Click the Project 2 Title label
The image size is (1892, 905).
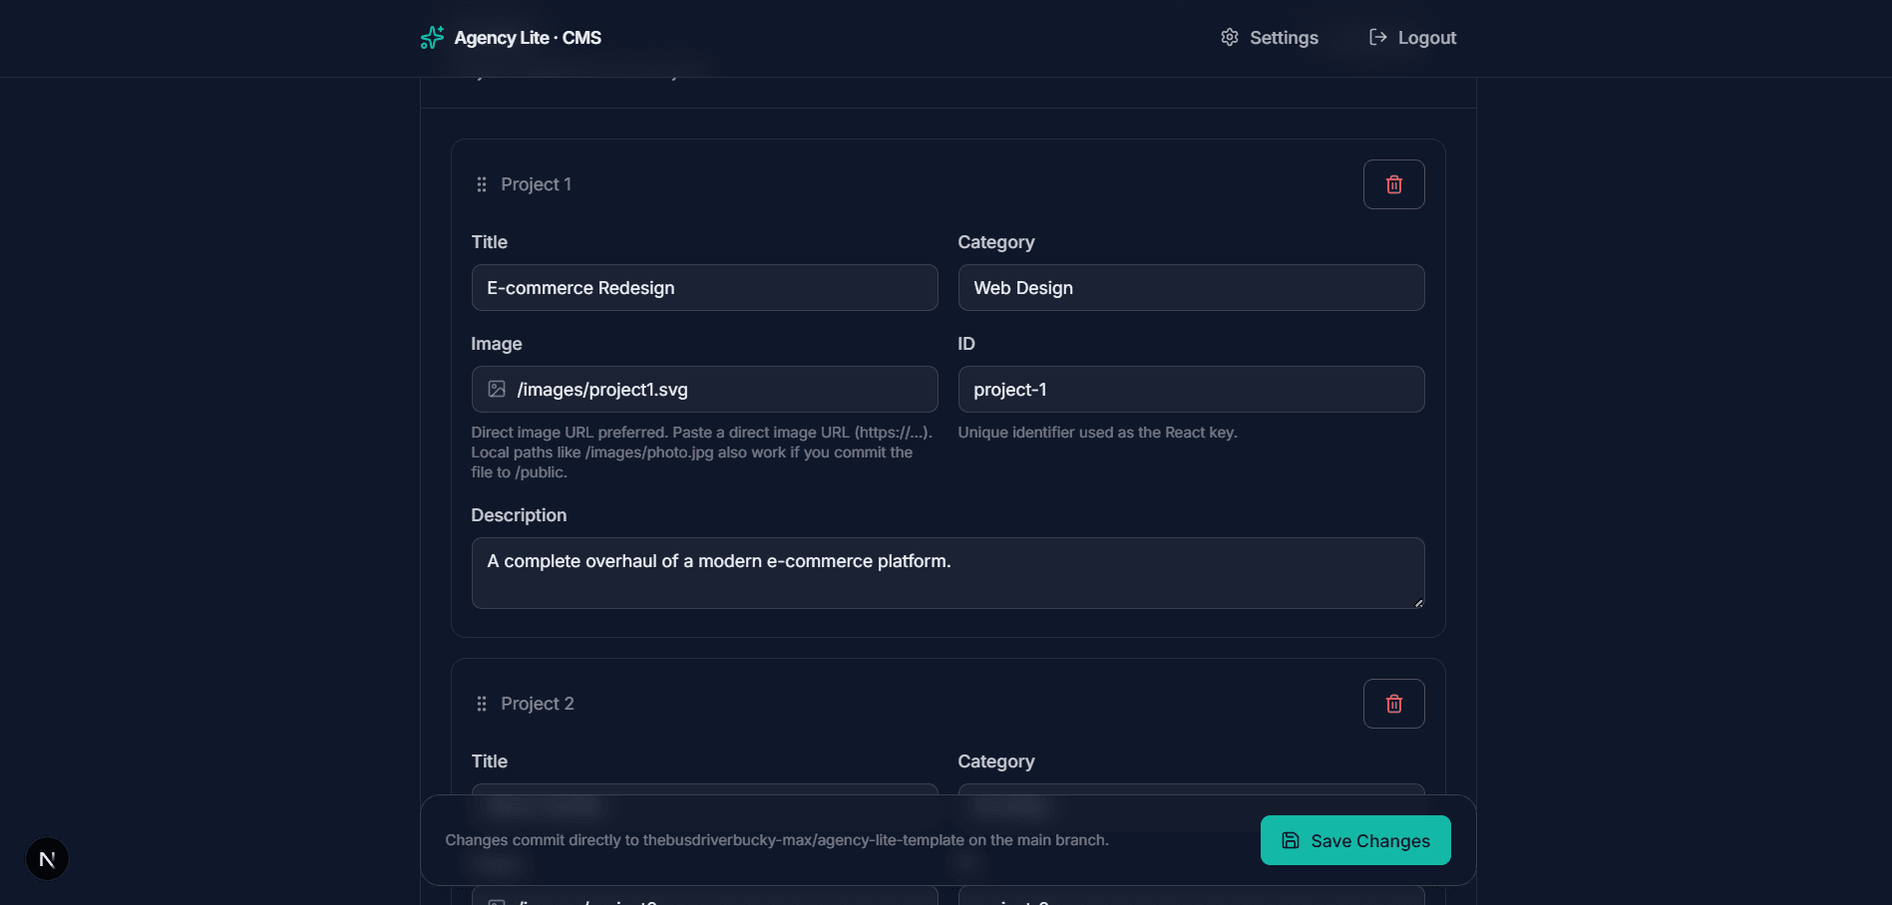coord(490,761)
